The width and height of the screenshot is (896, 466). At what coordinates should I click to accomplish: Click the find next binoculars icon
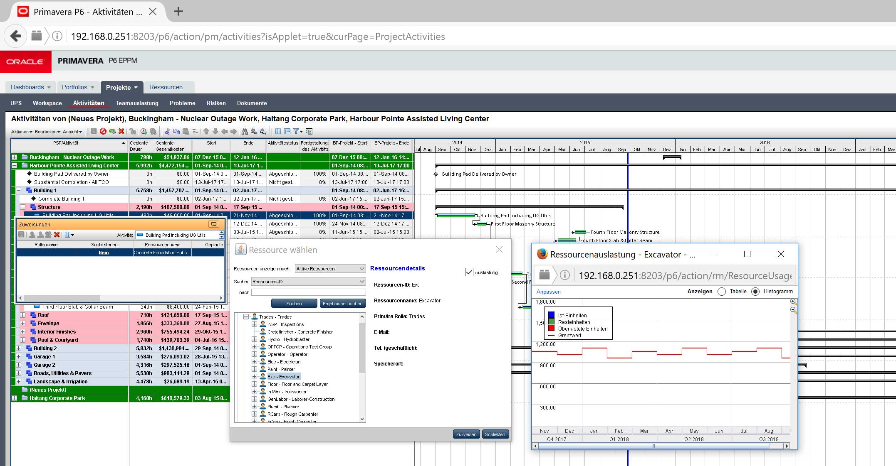pos(254,131)
